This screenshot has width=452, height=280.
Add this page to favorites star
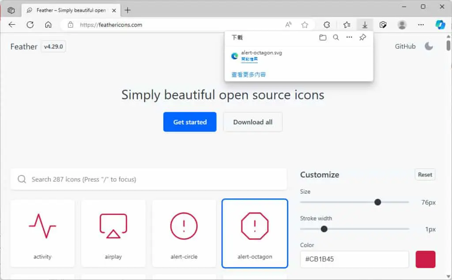pos(305,25)
